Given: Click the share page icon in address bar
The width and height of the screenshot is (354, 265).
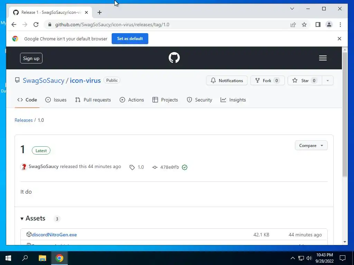Looking at the screenshot, I should pyautogui.click(x=293, y=24).
